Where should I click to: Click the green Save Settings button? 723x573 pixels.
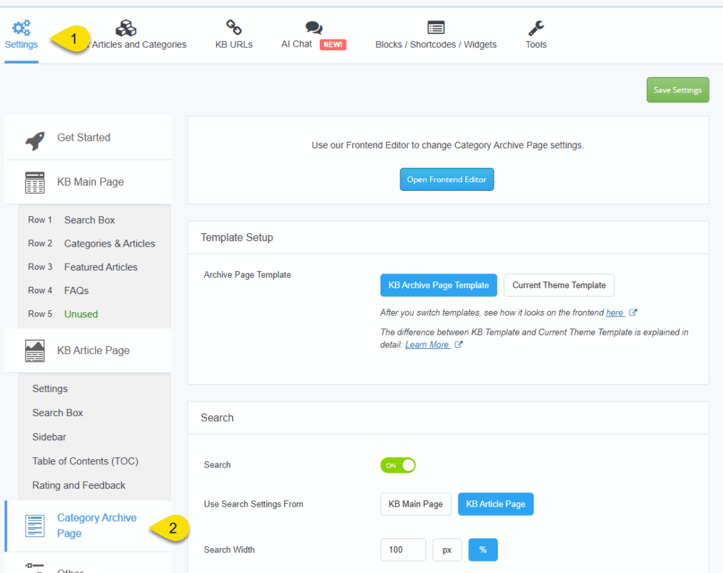[677, 90]
